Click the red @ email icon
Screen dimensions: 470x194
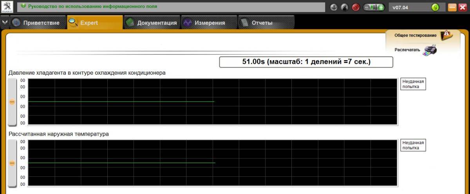point(356,7)
